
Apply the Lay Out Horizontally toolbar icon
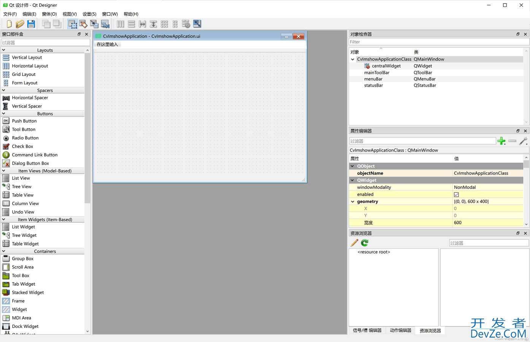(120, 24)
